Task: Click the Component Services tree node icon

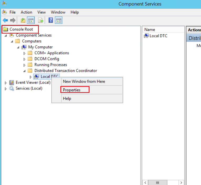Action: click(x=12, y=35)
